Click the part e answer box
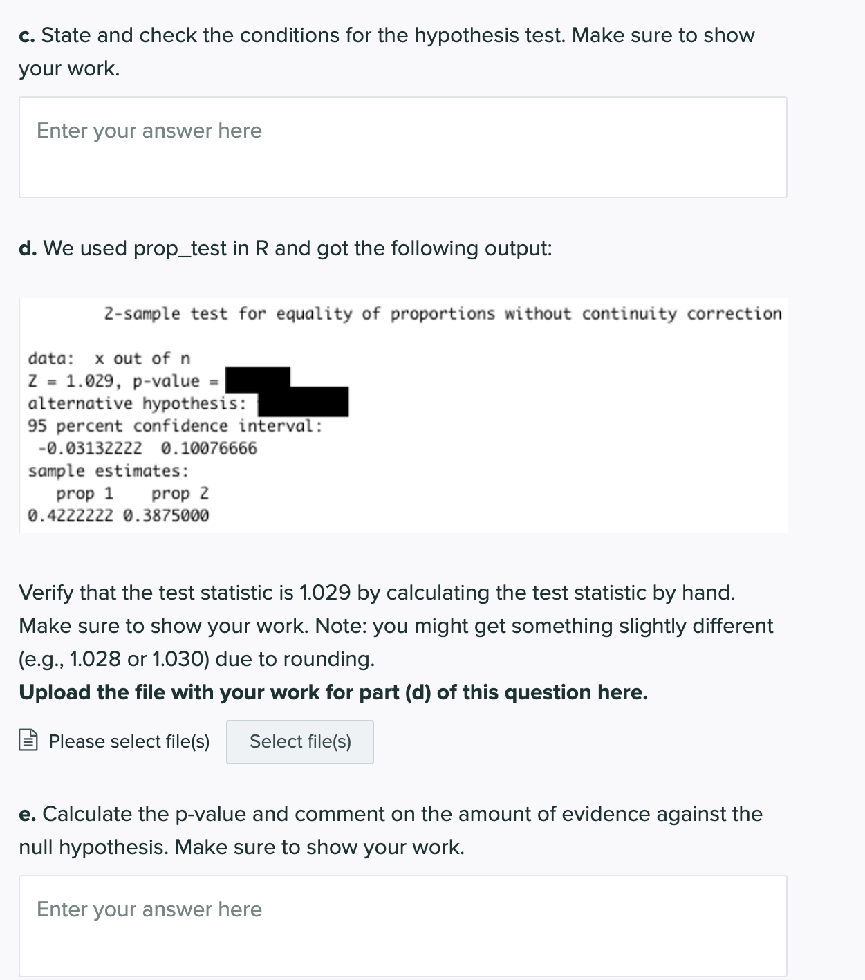Image resolution: width=865 pixels, height=980 pixels. tap(403, 927)
